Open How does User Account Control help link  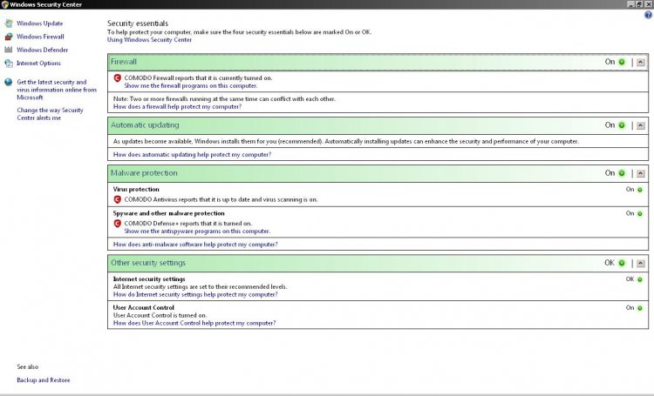tap(194, 323)
